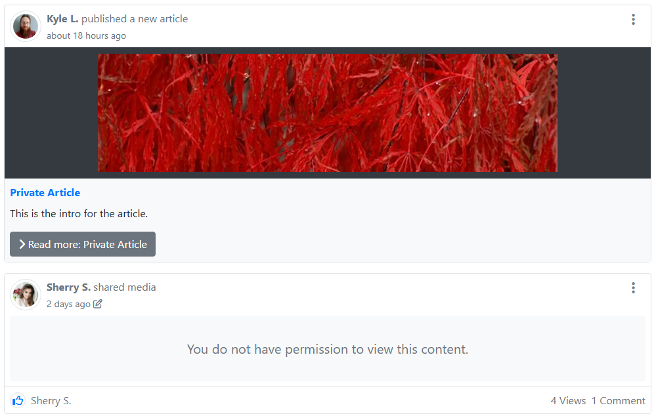Screen dimensions: 656x418
Task: Click the article intro text
Action: point(79,213)
